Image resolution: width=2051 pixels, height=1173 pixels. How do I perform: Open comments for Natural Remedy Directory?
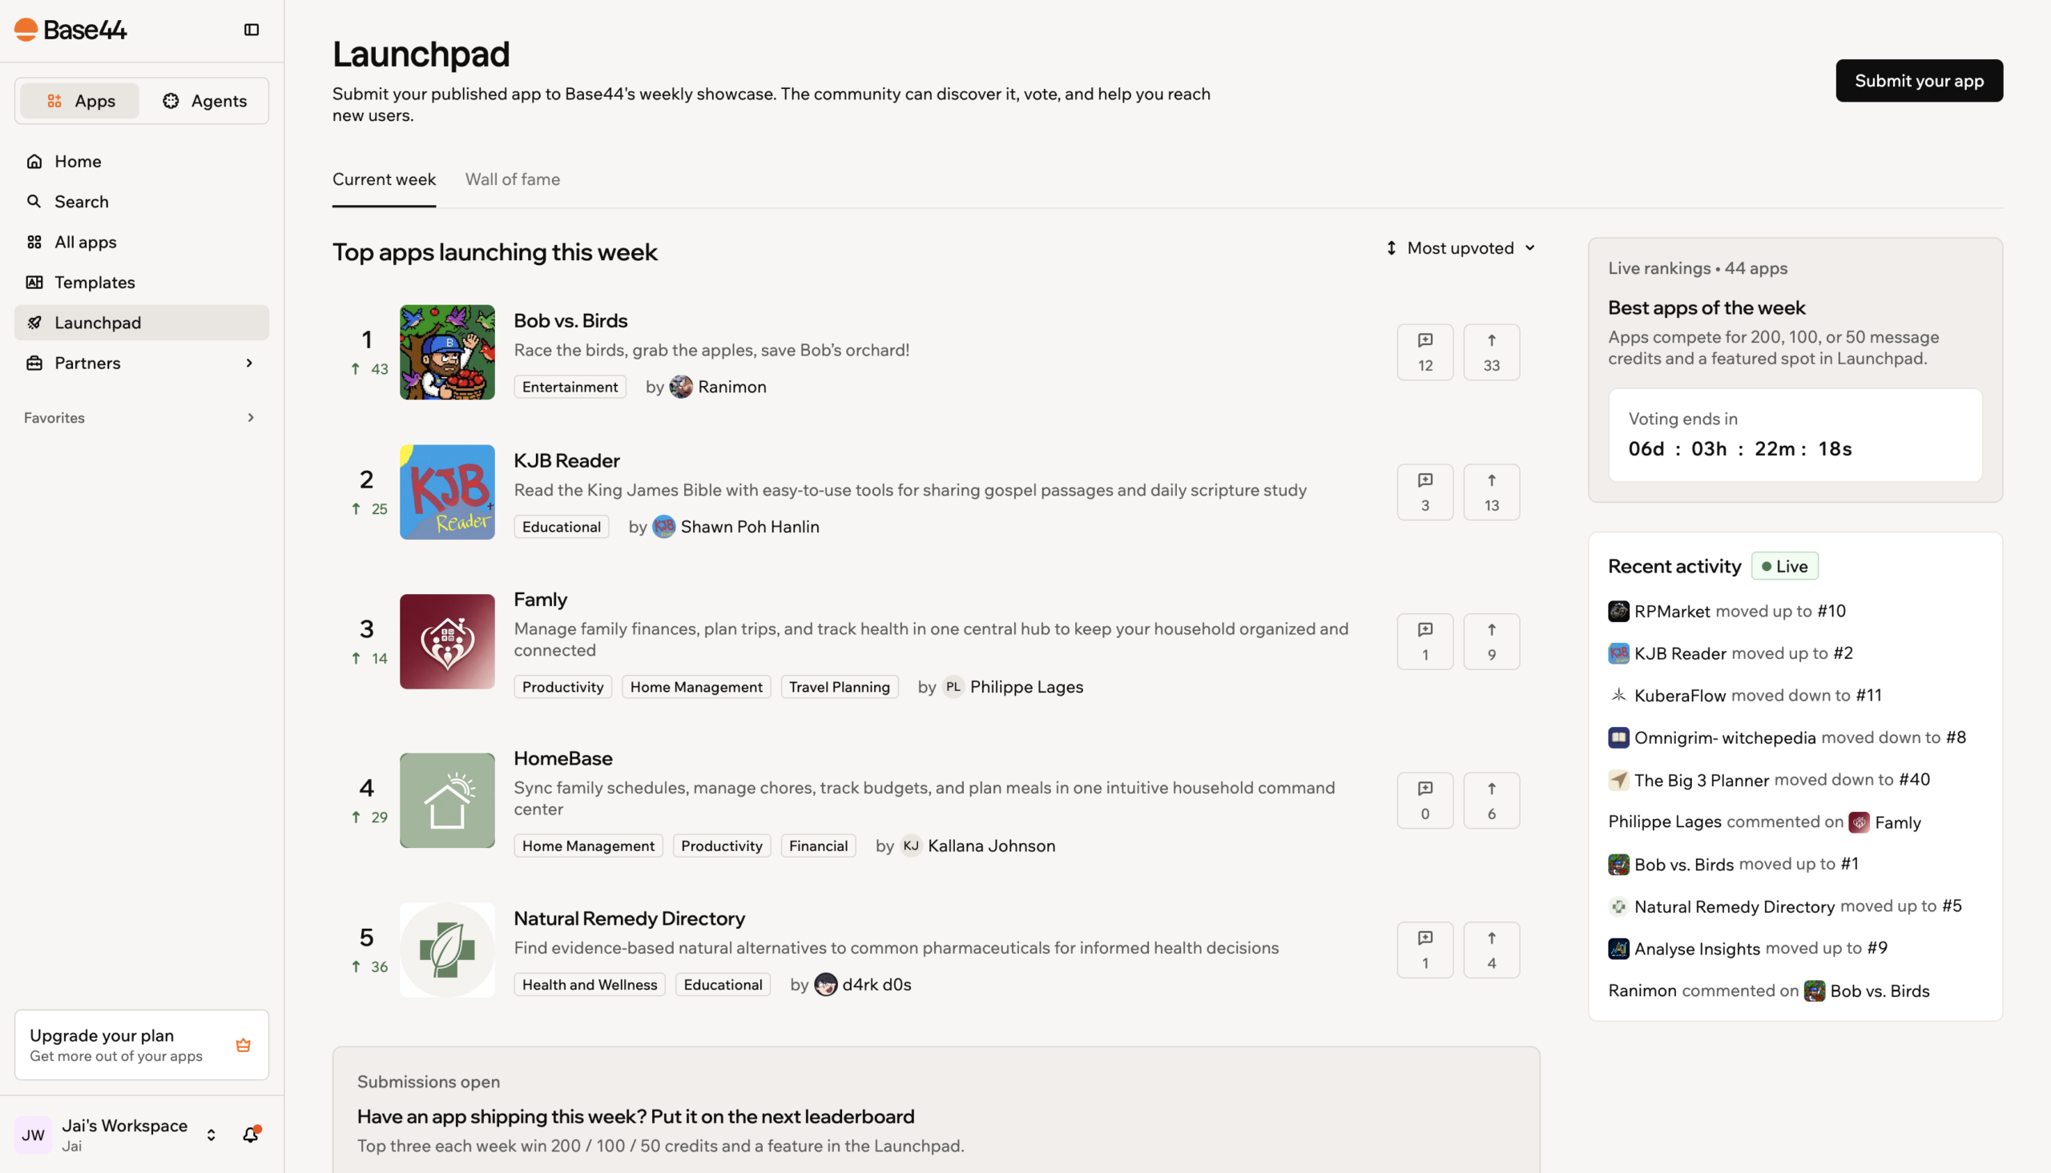click(1424, 950)
